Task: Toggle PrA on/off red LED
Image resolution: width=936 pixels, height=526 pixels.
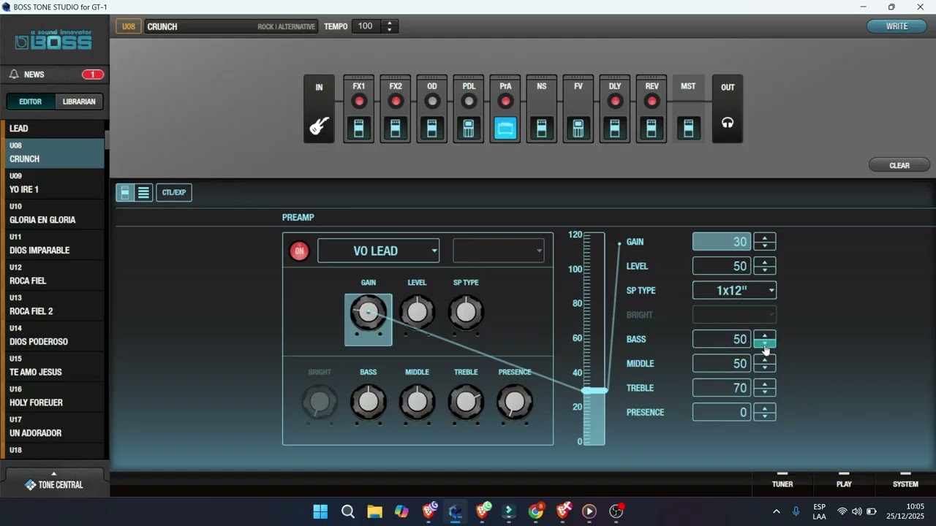Action: 505,101
